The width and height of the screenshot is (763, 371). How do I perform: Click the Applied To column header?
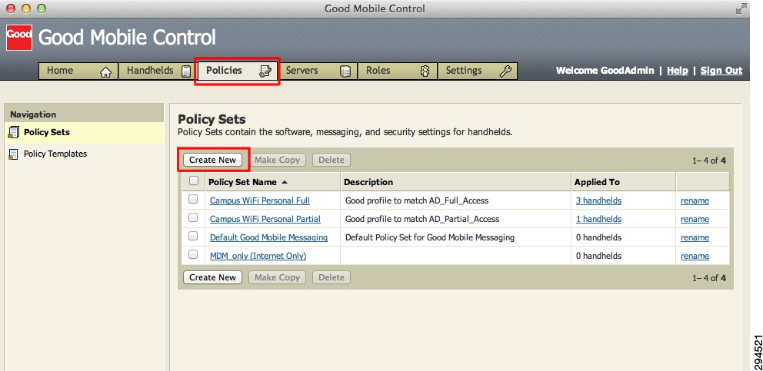[623, 182]
